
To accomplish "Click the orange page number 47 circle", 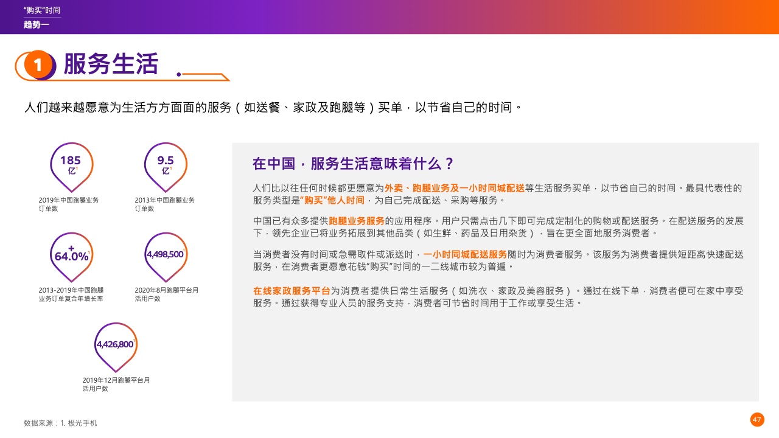I will point(757,420).
